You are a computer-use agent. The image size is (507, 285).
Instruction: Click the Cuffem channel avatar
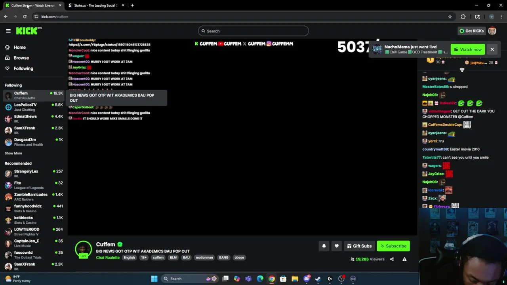(83, 249)
